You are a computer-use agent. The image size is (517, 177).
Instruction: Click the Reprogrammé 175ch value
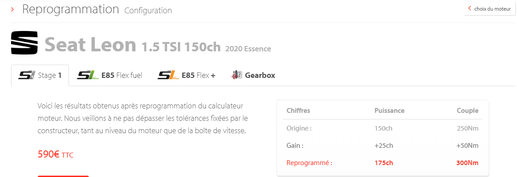tap(384, 163)
